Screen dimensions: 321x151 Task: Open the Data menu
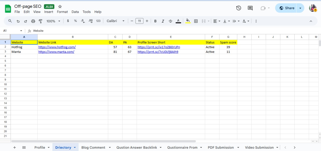(75, 12)
